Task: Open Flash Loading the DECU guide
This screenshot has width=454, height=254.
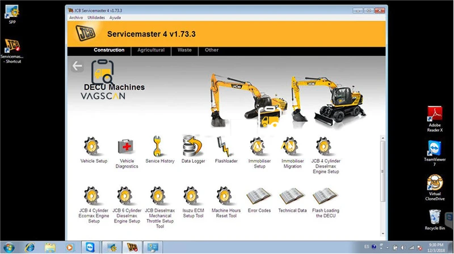Action: pyautogui.click(x=325, y=203)
